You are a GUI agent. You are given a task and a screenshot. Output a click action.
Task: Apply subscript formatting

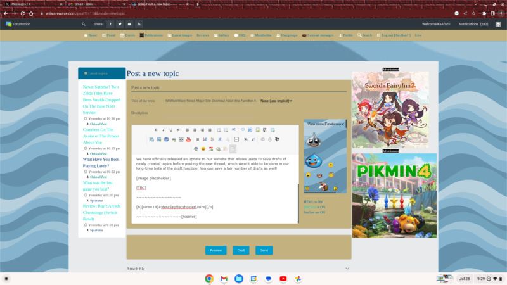(x=246, y=139)
